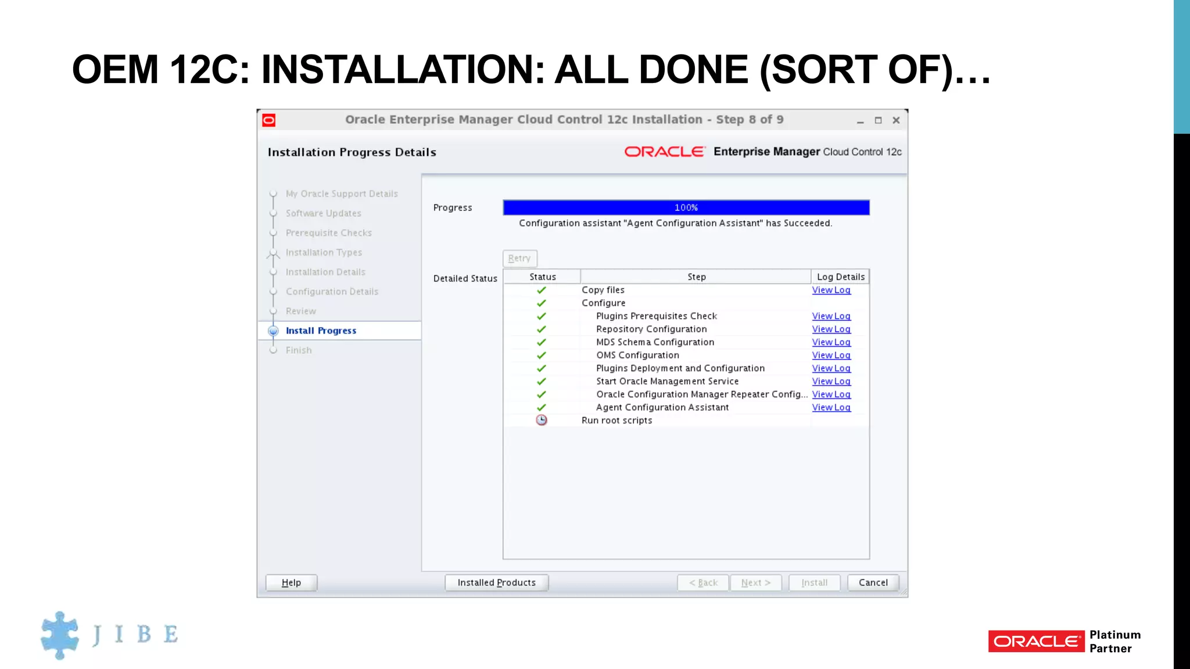Click the clock icon for Run root scripts
This screenshot has height=669, width=1190.
pyautogui.click(x=542, y=420)
